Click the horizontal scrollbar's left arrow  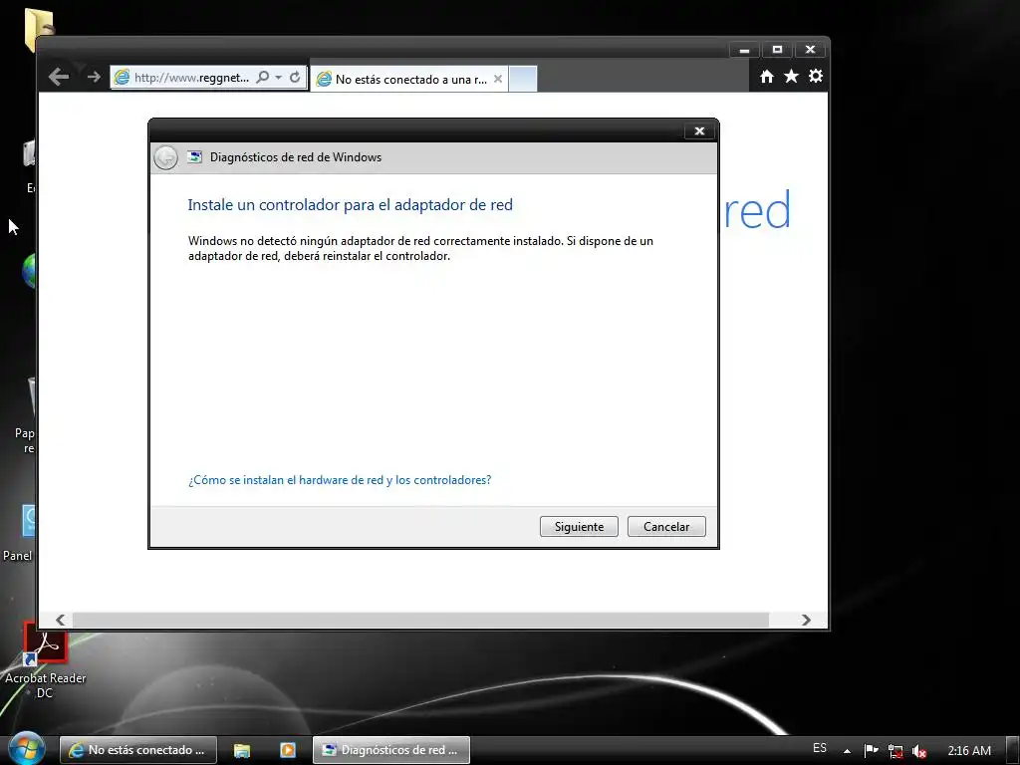[60, 620]
